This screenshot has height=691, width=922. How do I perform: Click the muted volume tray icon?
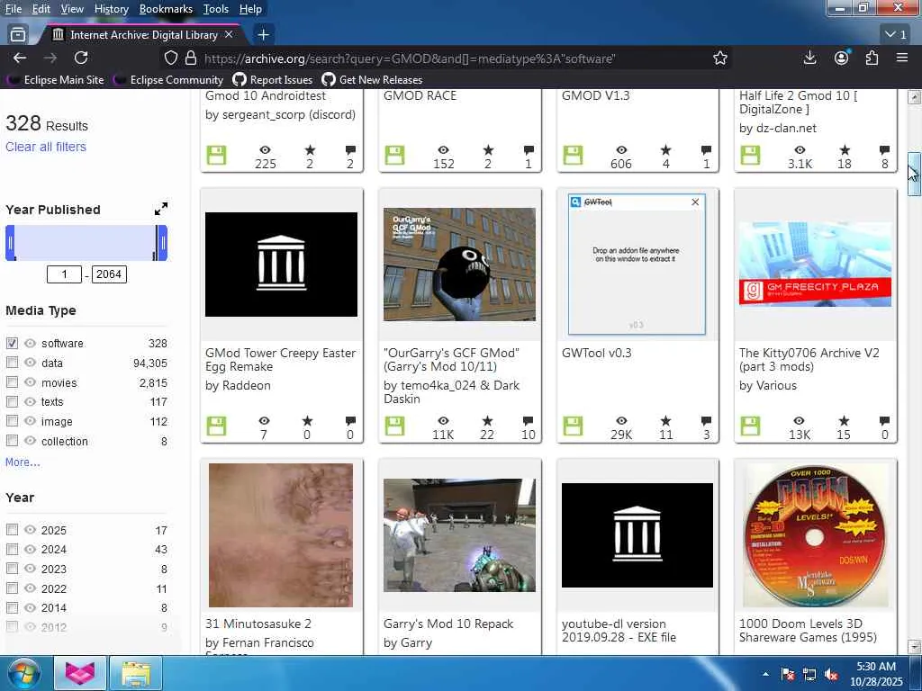(x=831, y=675)
